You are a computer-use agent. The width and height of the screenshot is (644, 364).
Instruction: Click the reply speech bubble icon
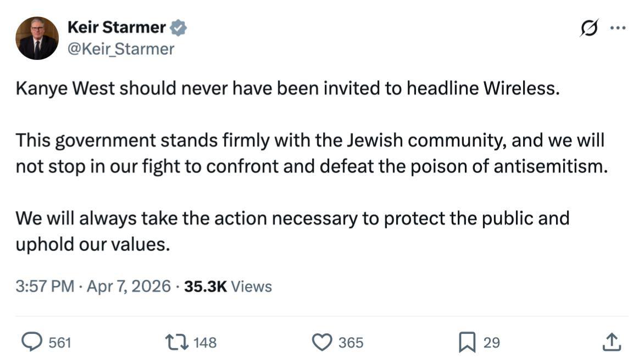click(31, 343)
